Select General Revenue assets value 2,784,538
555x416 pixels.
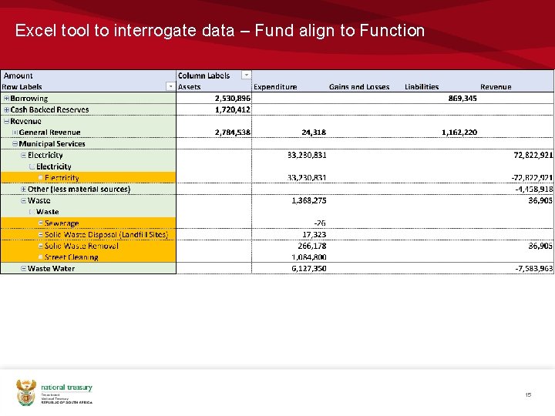coord(233,133)
